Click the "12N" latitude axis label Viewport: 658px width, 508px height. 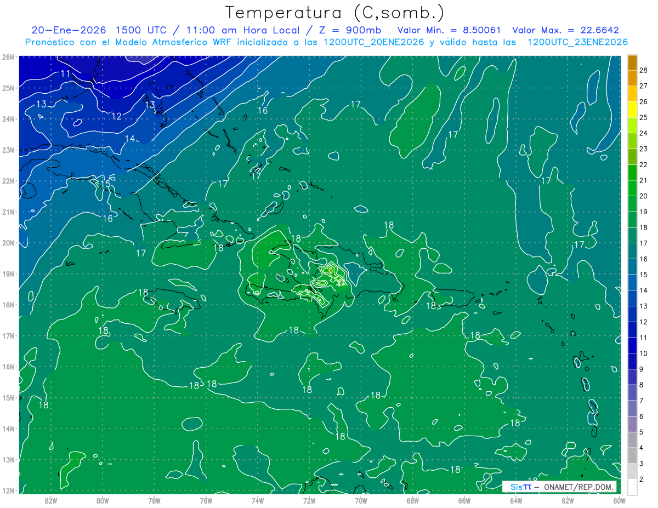click(x=8, y=490)
